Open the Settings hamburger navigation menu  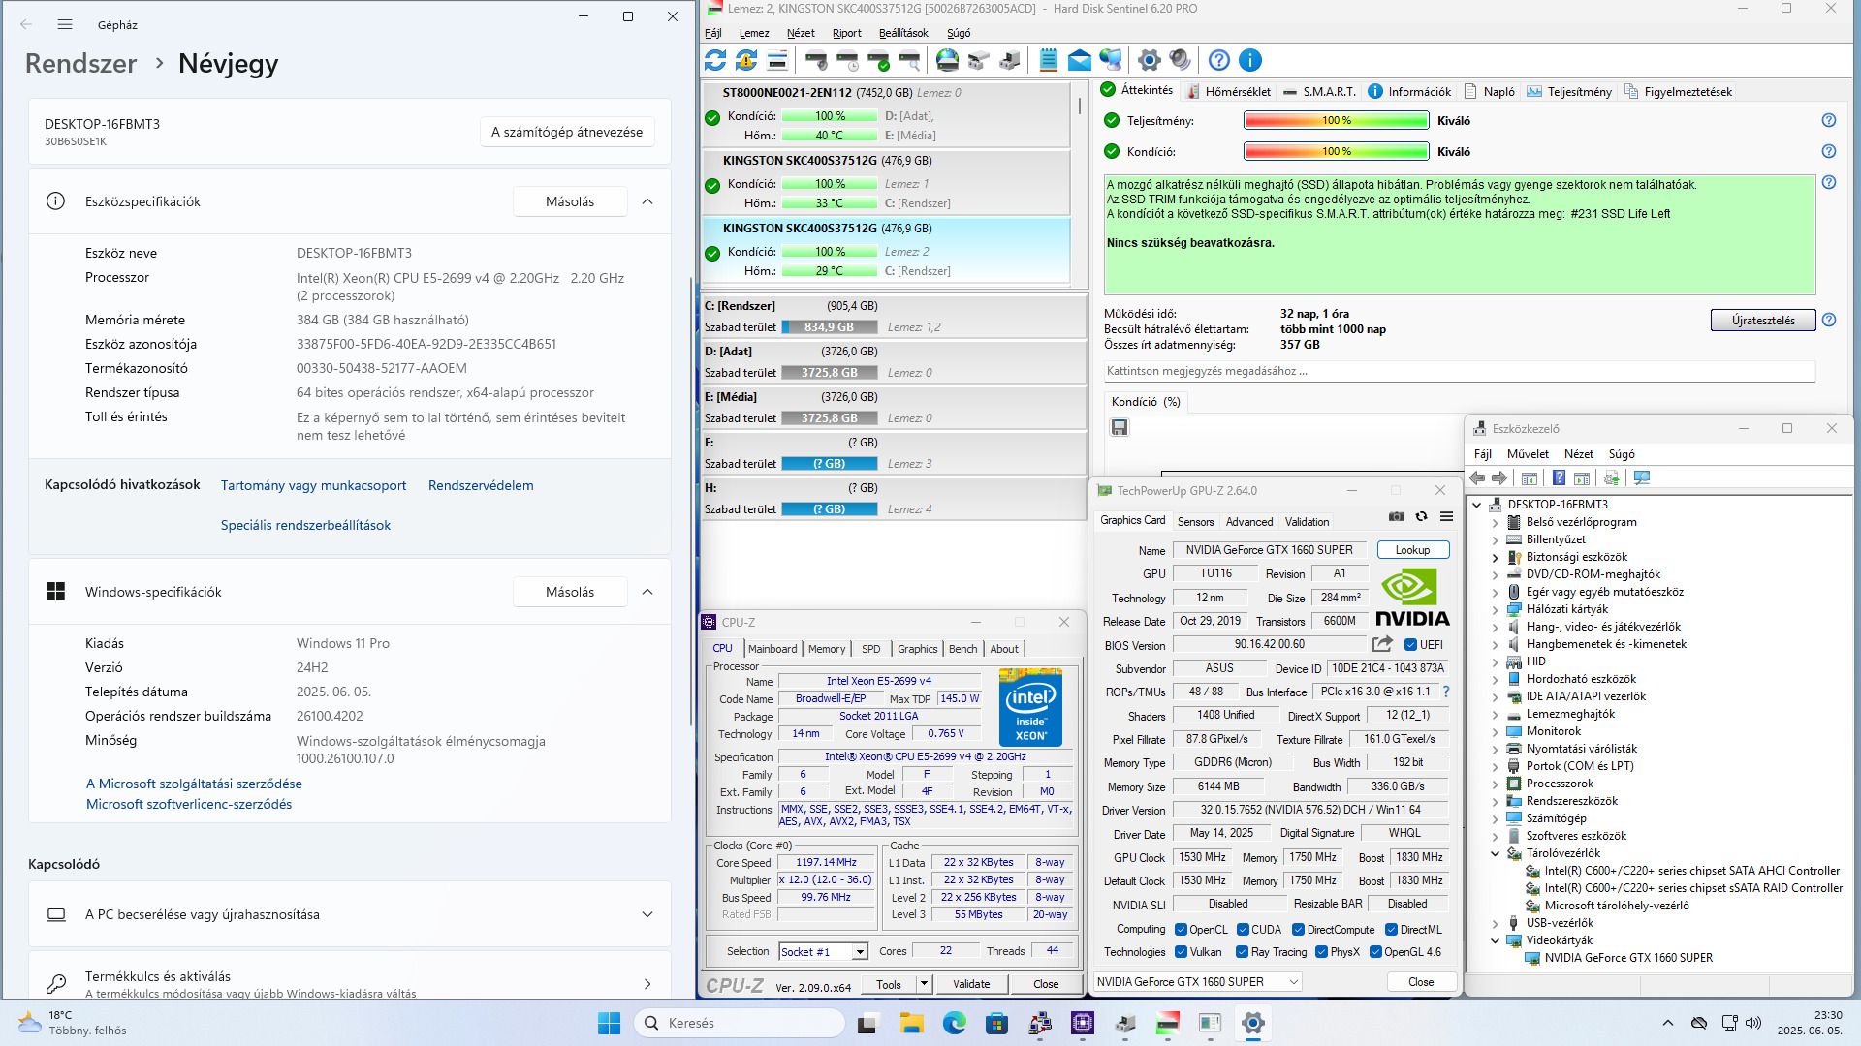(65, 24)
